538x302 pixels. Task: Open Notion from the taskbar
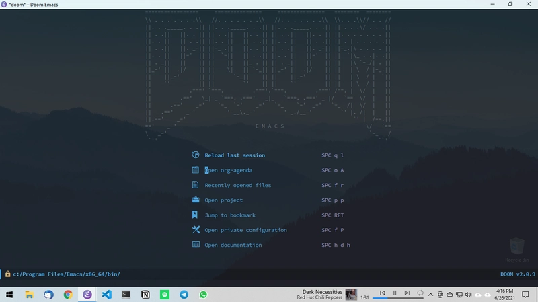[145, 295]
